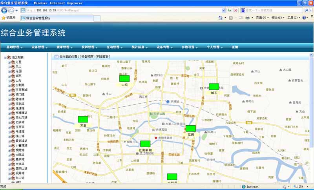Open the 工具 dropdown in the IE toolbar
This screenshot has width=314, height=190.
pos(293,18)
